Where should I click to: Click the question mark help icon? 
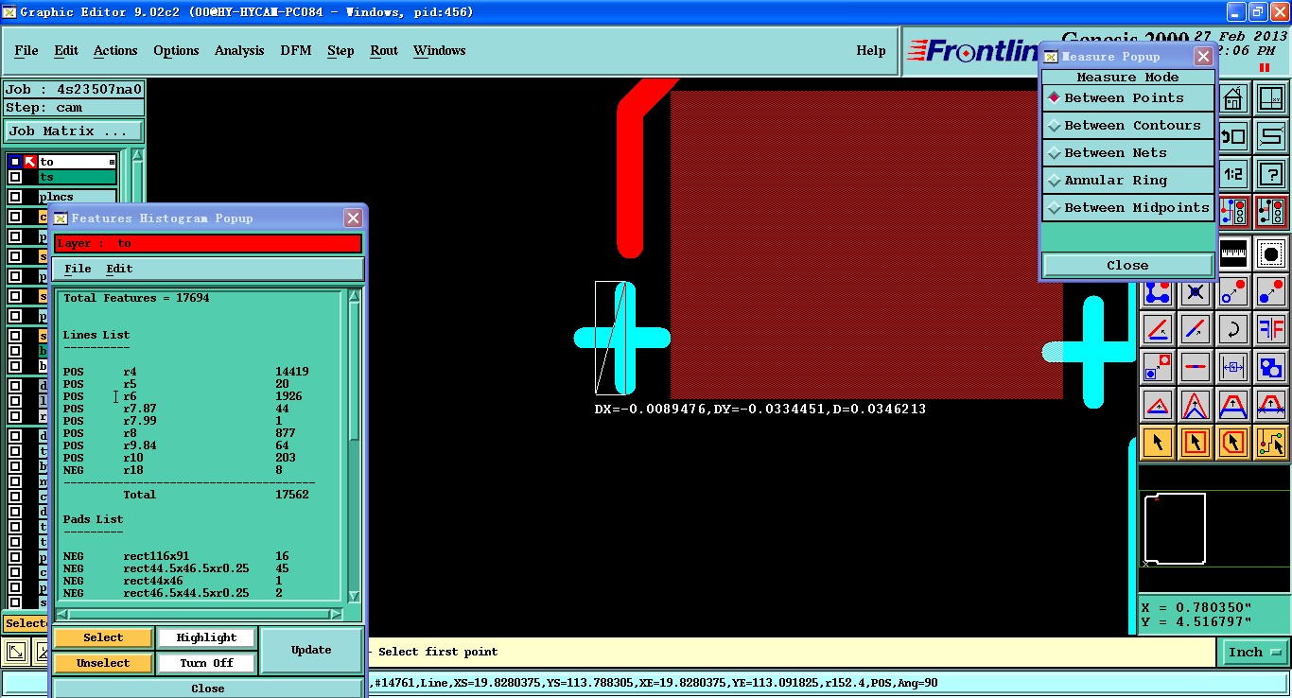[1271, 175]
